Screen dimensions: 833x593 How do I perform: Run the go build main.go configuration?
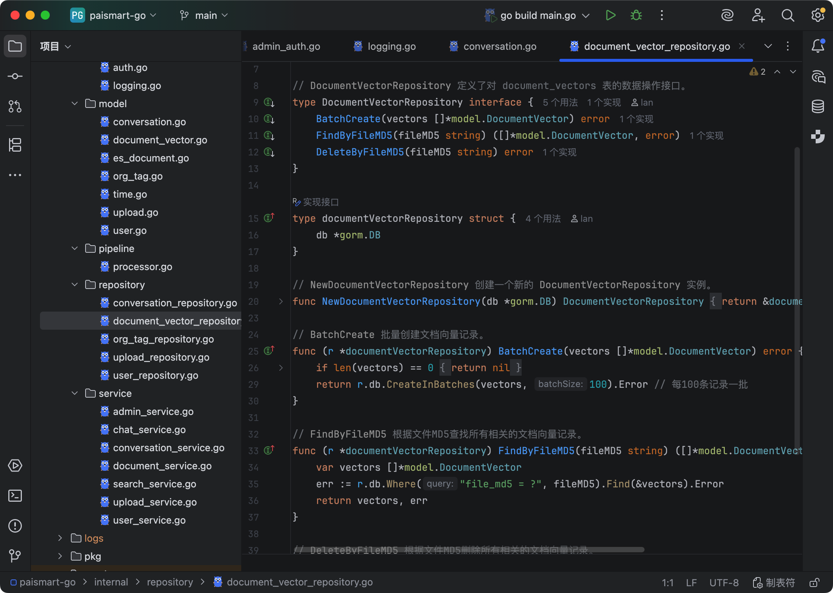click(x=610, y=15)
